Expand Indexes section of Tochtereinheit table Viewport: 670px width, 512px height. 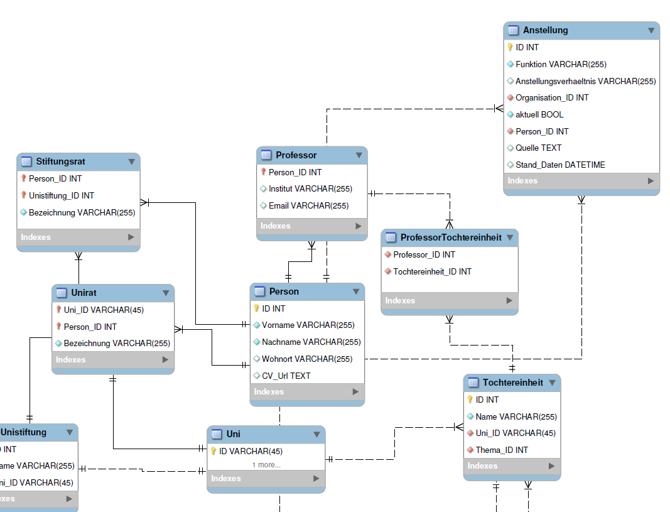coord(552,466)
